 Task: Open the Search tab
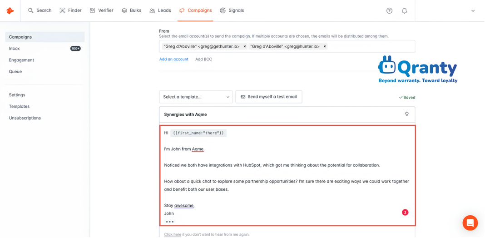click(x=40, y=10)
